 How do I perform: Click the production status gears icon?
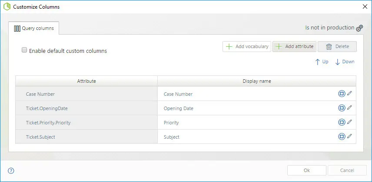click(359, 28)
